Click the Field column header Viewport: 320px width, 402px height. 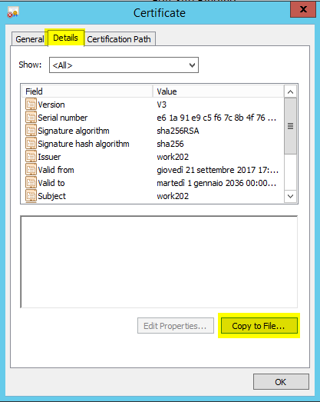point(87,91)
